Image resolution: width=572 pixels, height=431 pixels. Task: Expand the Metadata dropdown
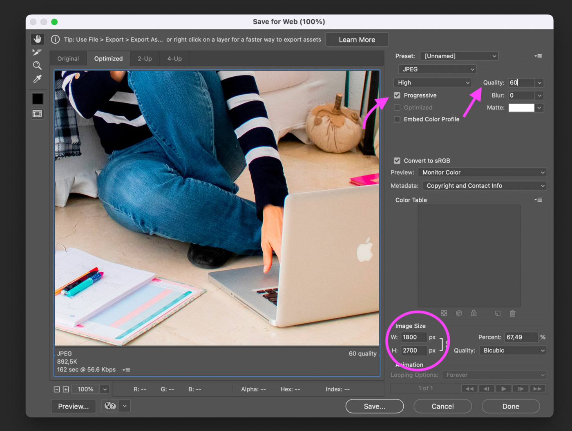tap(484, 186)
